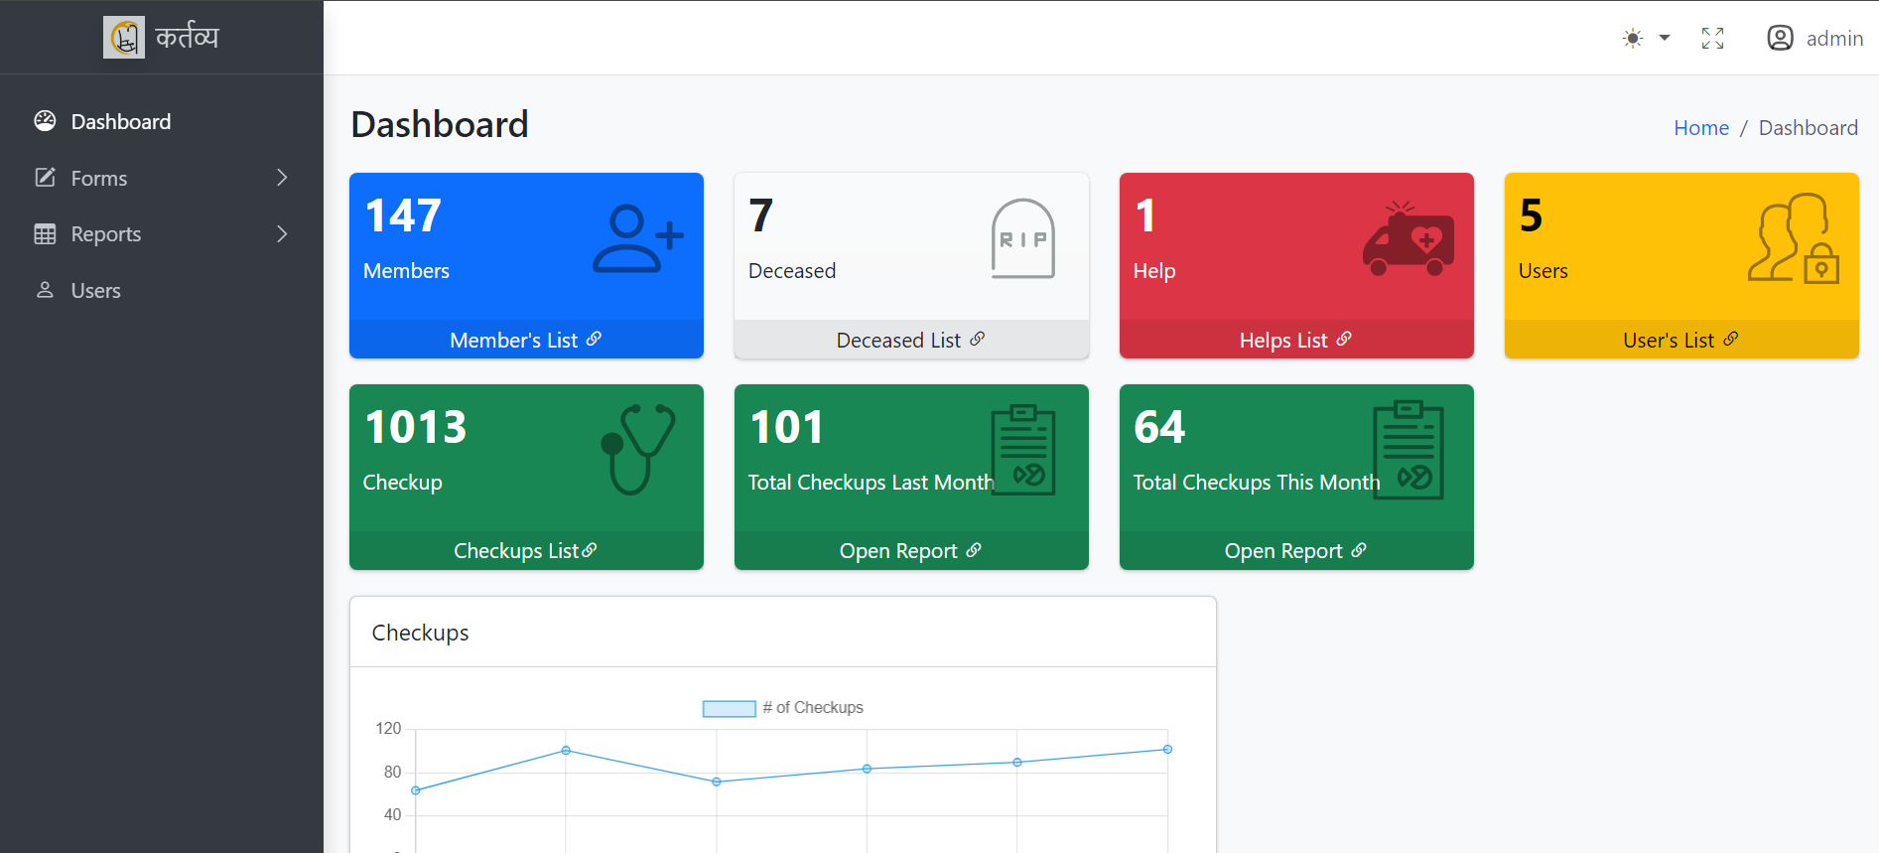Screen dimensions: 1879x853
Task: Toggle the # of Checkups legend box
Action: pos(729,708)
